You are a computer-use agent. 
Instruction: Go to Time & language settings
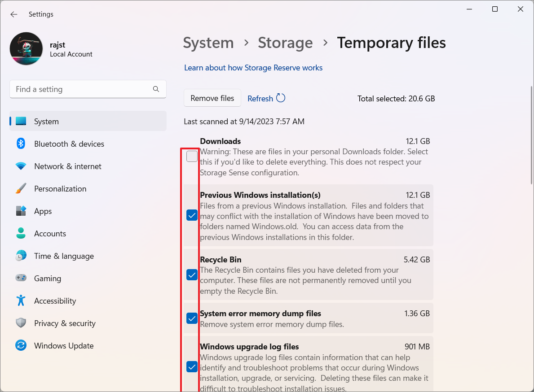click(64, 256)
